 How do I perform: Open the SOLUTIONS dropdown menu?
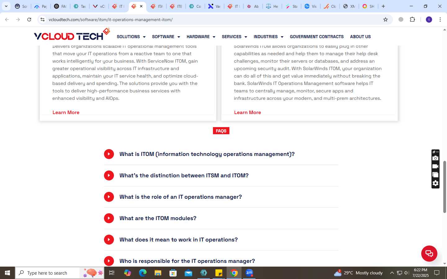[x=131, y=37]
